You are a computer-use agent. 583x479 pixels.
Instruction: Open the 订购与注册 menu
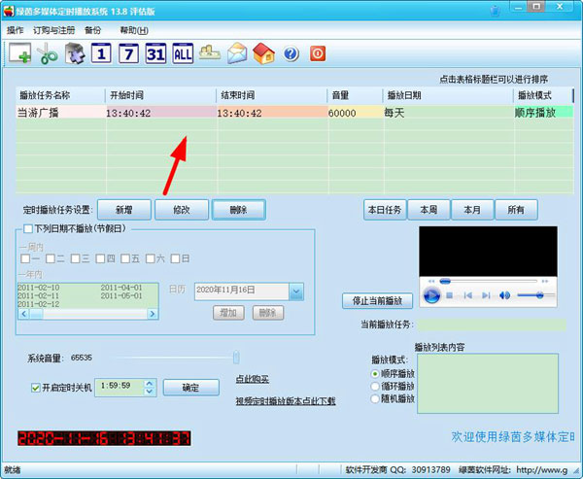52,30
